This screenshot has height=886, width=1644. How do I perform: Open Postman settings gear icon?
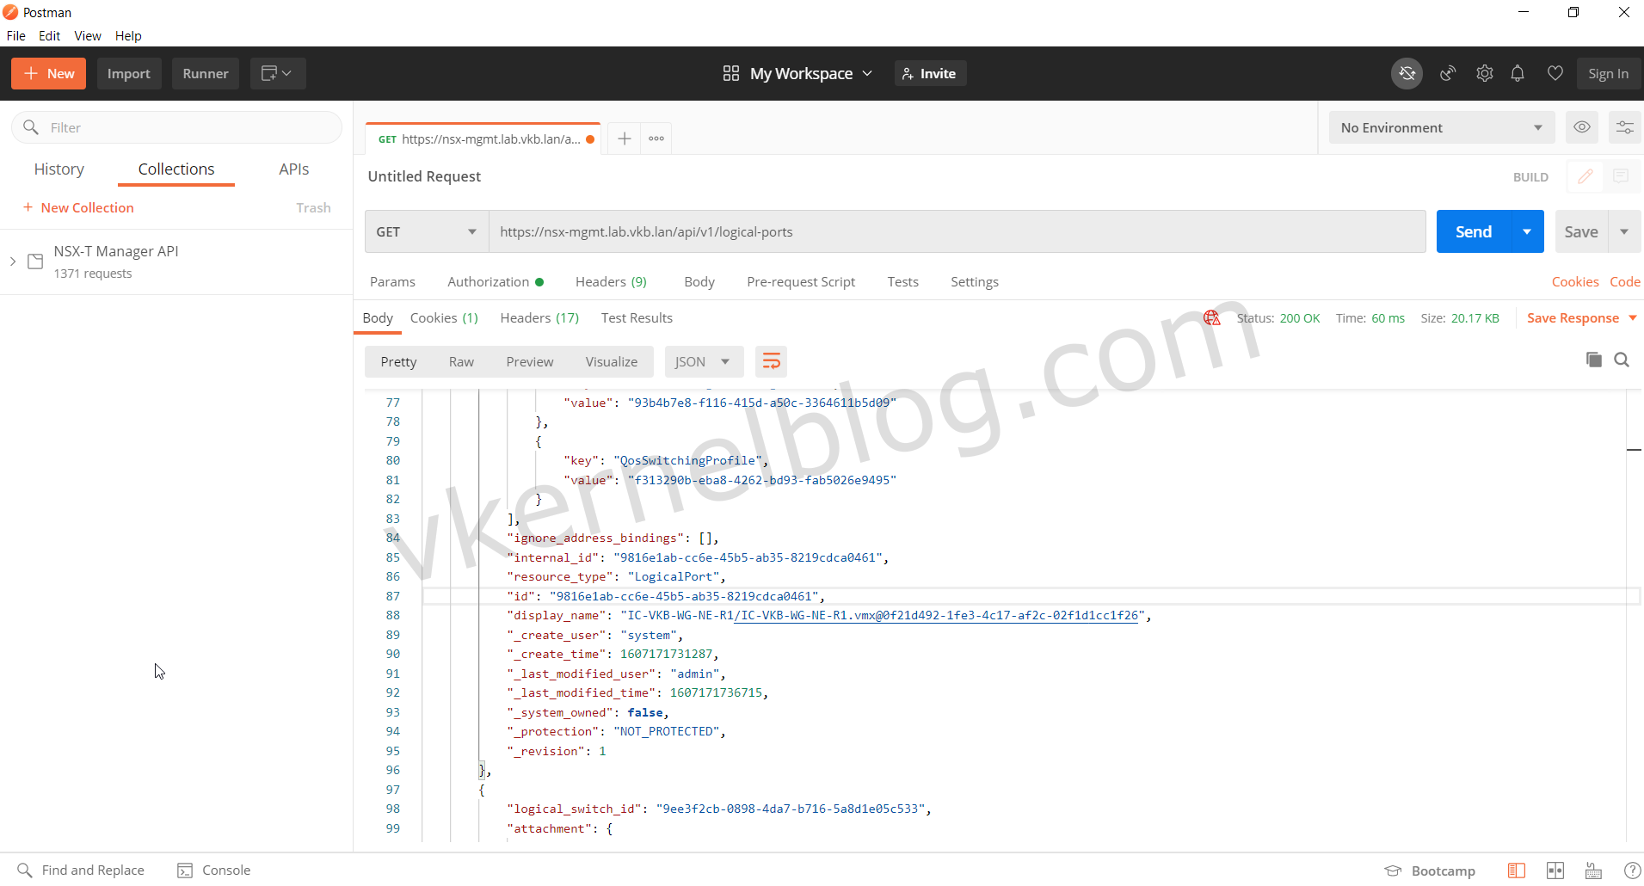[1484, 74]
